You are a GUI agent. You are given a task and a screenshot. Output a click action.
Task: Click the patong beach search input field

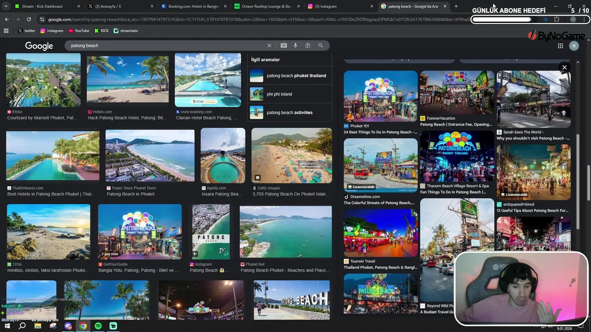[x=166, y=46]
